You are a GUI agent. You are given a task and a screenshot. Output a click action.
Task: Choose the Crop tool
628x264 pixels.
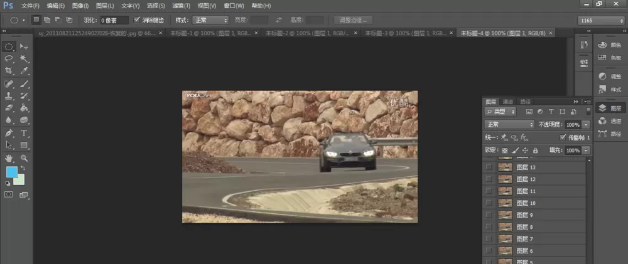[x=8, y=71]
